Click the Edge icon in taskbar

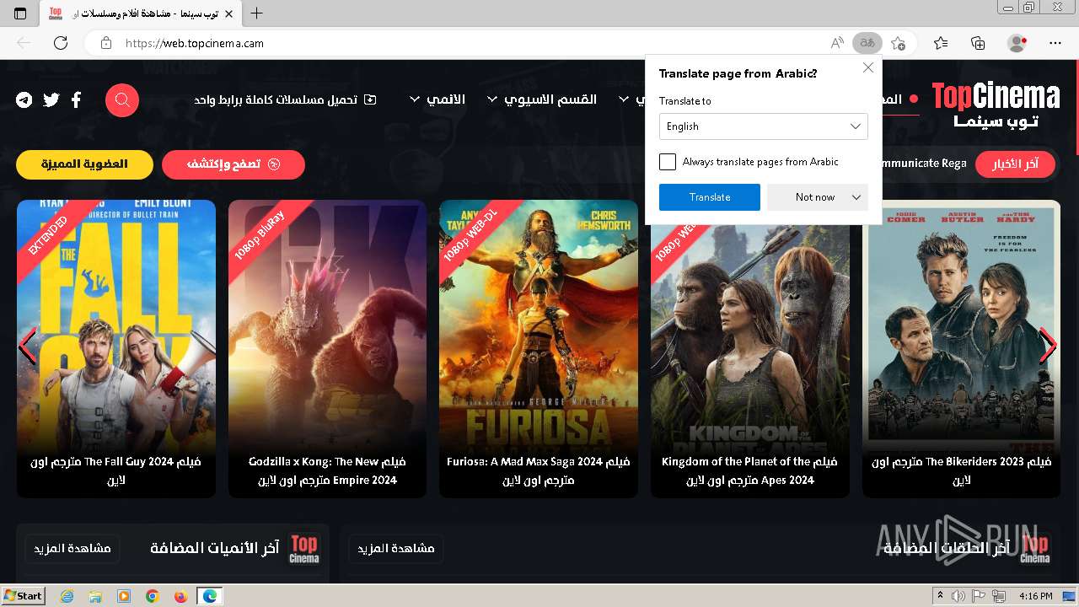(x=209, y=596)
